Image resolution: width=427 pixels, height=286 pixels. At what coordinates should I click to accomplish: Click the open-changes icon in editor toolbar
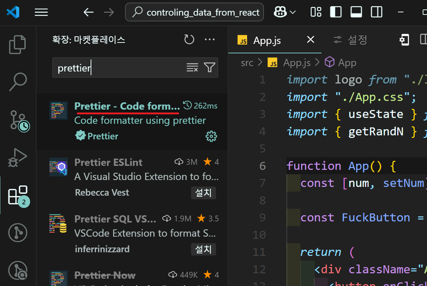[405, 40]
